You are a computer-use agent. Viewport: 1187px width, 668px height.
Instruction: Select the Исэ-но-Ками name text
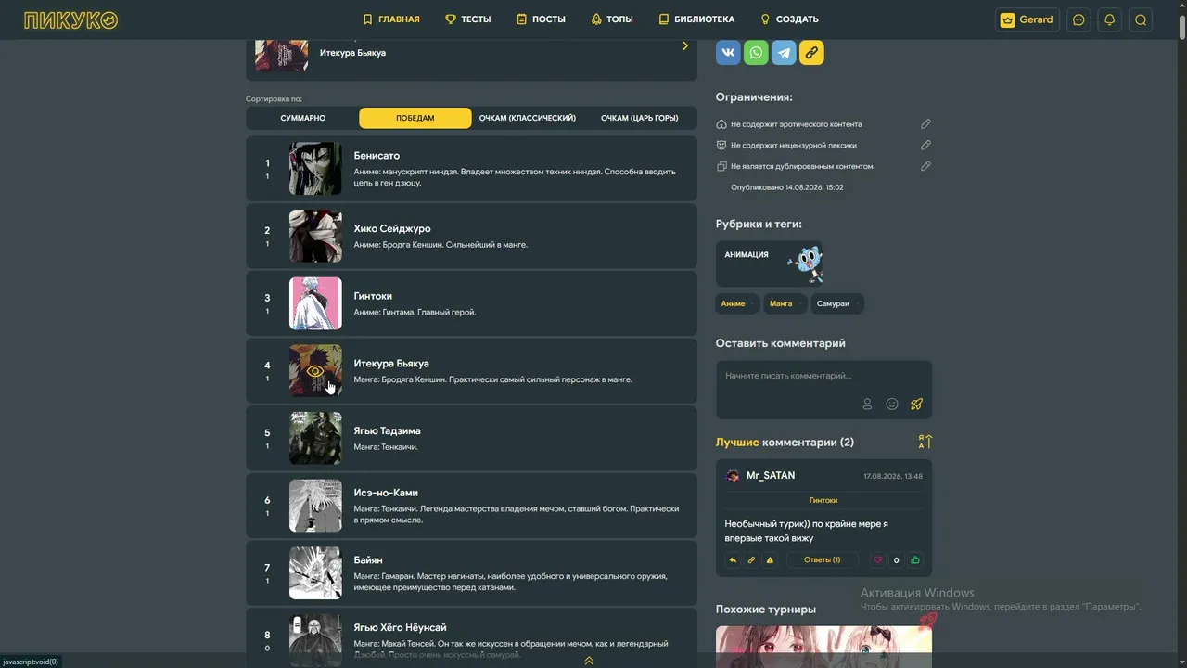[386, 493]
